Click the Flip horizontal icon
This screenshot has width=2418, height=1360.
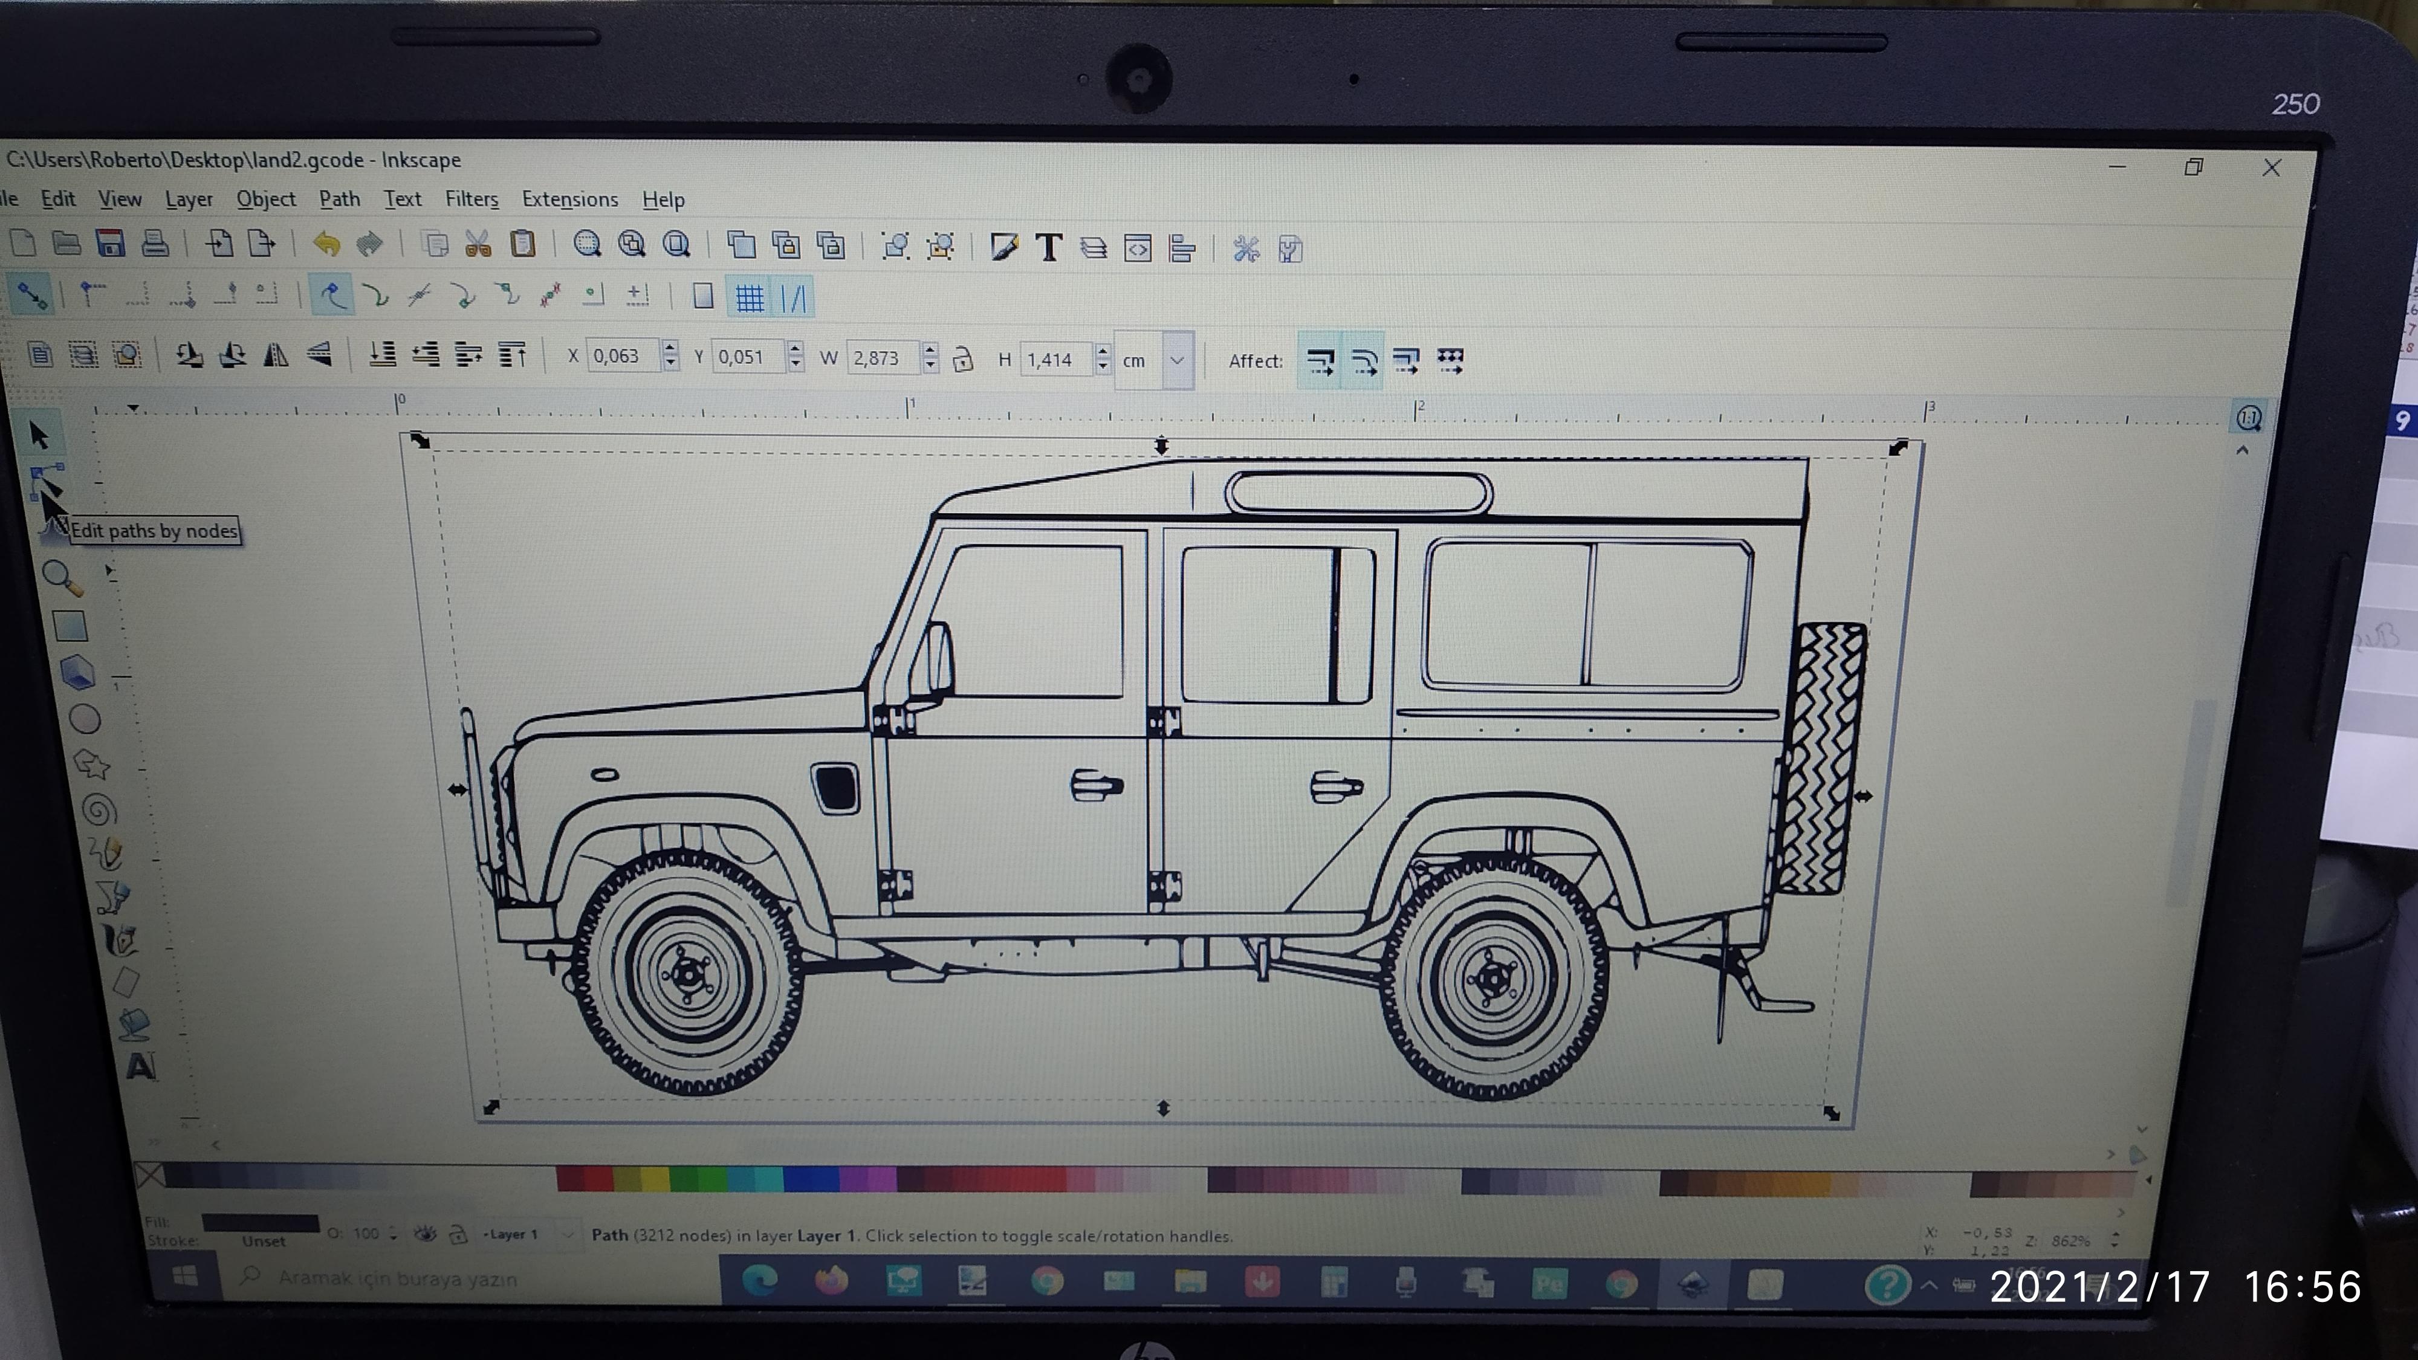(276, 354)
